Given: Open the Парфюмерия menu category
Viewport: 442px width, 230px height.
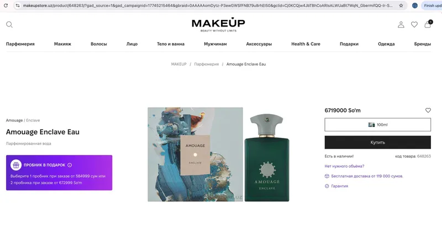Looking at the screenshot, I should 20,44.
